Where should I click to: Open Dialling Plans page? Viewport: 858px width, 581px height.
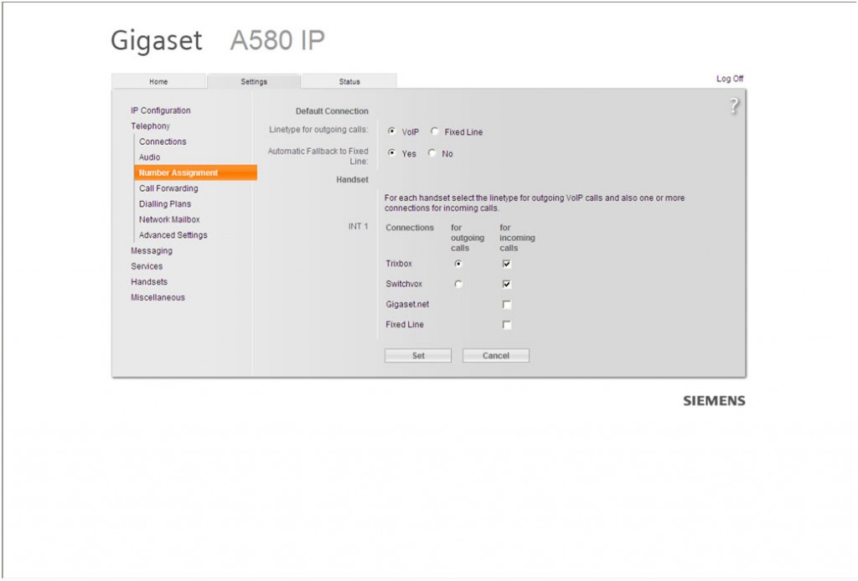pos(165,204)
